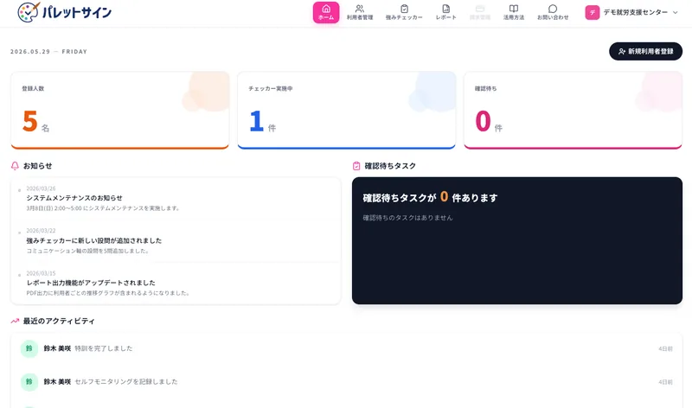
Task: Select 鈴木 美咲 セルフモニタリングを記録しました activity
Action: point(347,381)
